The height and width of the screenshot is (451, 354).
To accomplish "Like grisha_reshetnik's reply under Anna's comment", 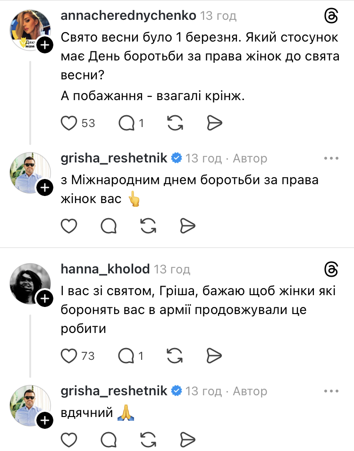I will click(x=69, y=226).
